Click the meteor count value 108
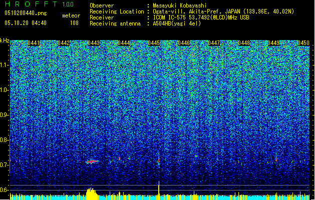Screen dimensions: 315x200 tap(74, 23)
